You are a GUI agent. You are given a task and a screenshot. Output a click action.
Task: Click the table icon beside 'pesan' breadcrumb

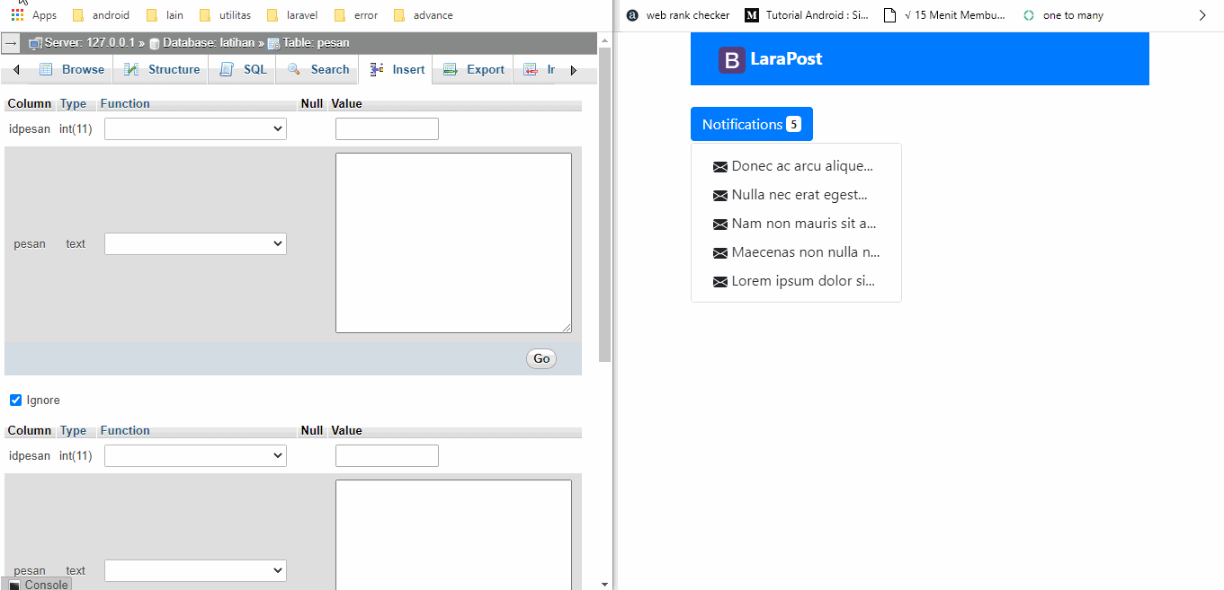[x=272, y=42]
